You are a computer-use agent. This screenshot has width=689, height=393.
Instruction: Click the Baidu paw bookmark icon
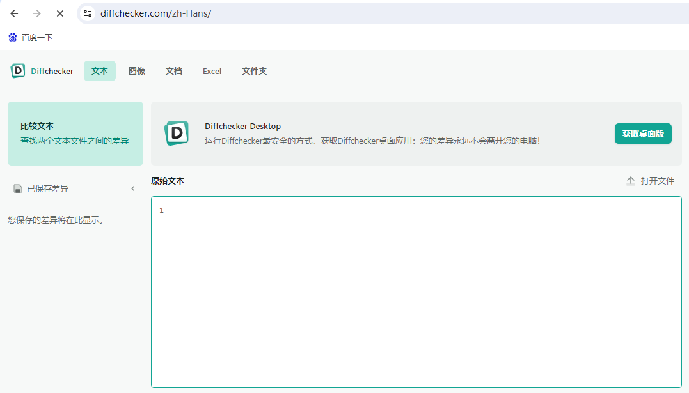13,37
